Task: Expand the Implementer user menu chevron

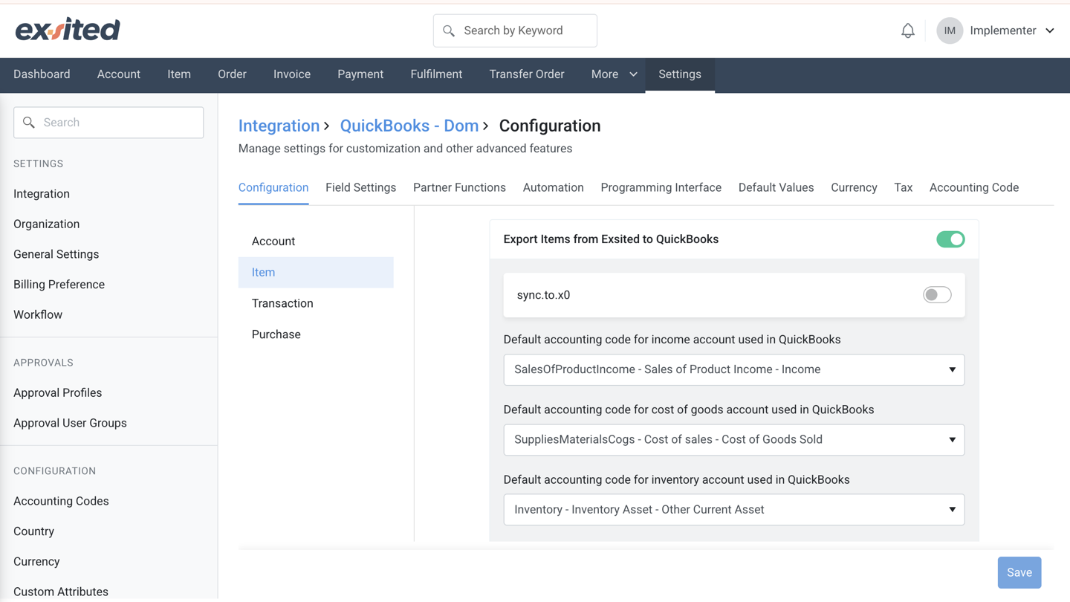Action: pos(1050,30)
